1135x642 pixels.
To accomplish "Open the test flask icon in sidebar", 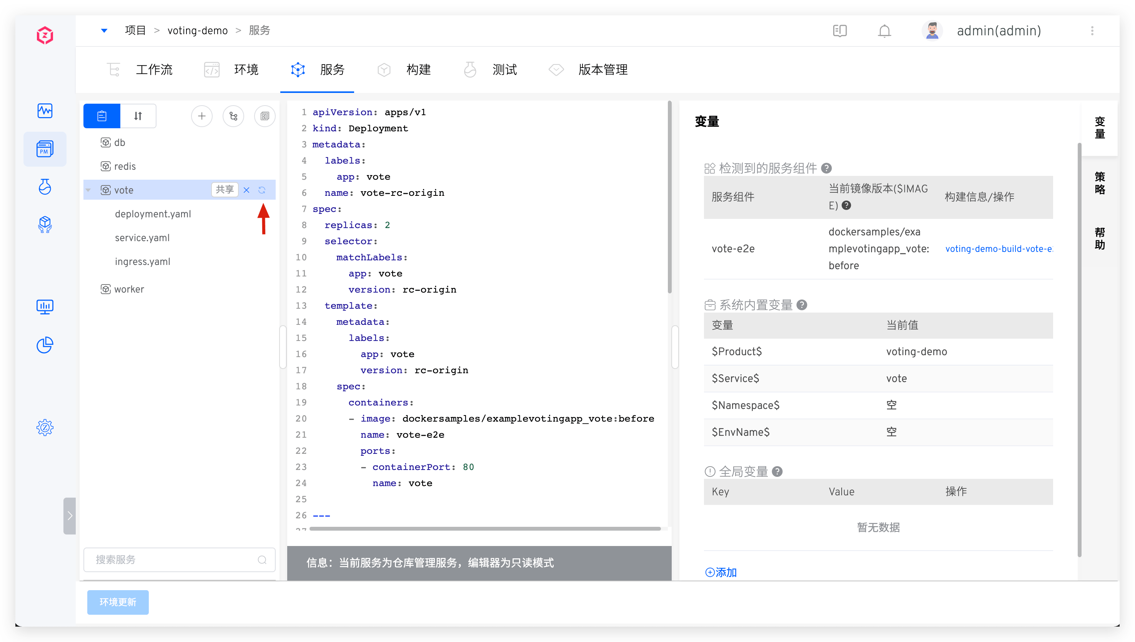I will click(x=45, y=187).
